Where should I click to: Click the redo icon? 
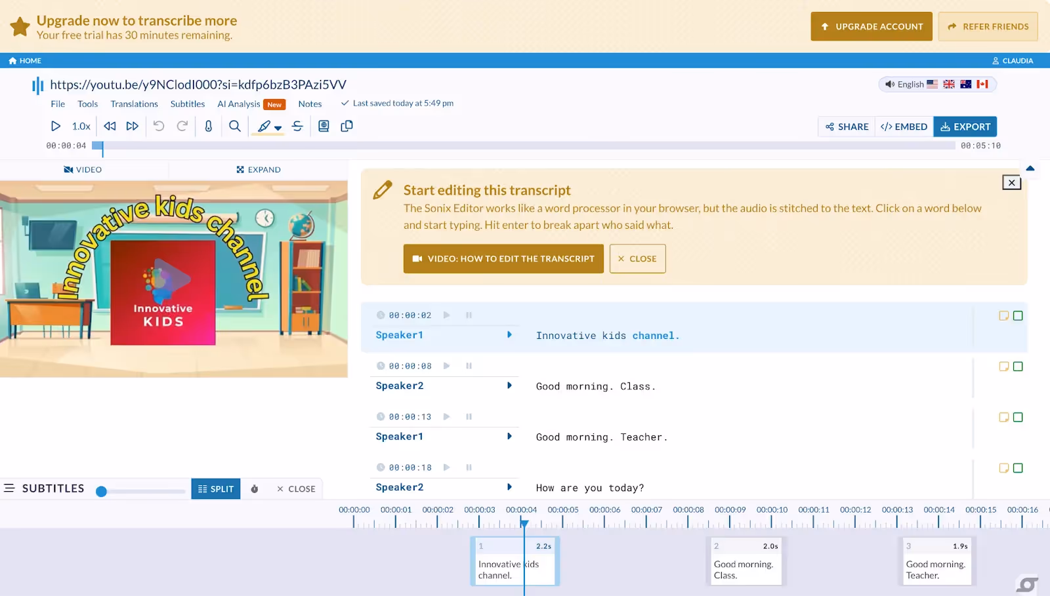182,126
